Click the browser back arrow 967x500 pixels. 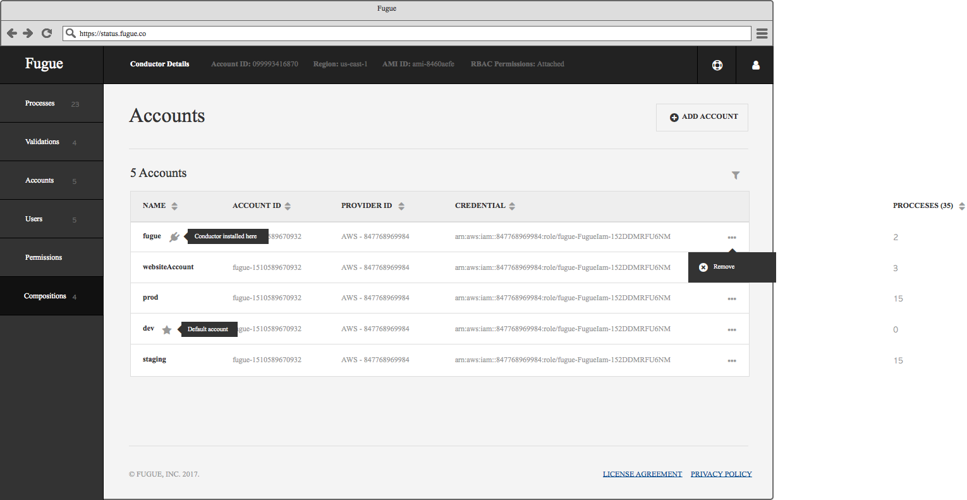point(11,33)
